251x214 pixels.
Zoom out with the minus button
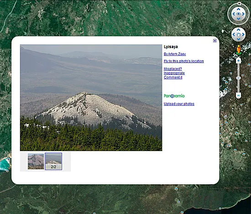click(x=238, y=95)
